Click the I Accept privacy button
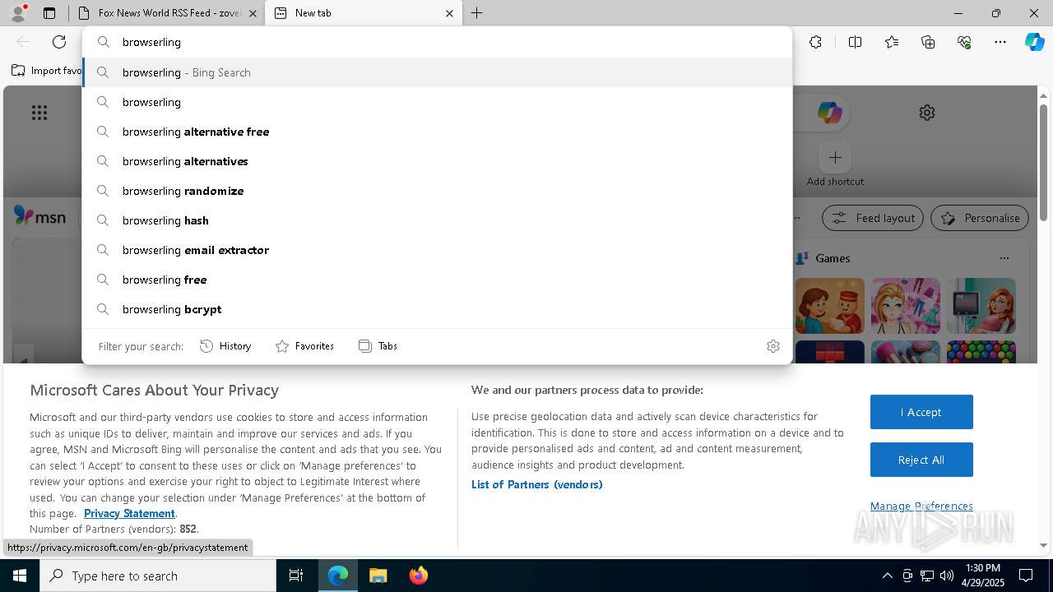Viewport: 1053px width, 592px height. pyautogui.click(x=921, y=412)
